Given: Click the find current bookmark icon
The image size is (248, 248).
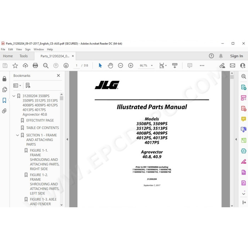Looking at the screenshot, I should point(28,86).
